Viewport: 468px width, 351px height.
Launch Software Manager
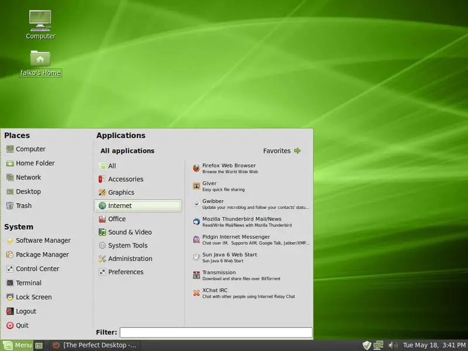click(38, 240)
